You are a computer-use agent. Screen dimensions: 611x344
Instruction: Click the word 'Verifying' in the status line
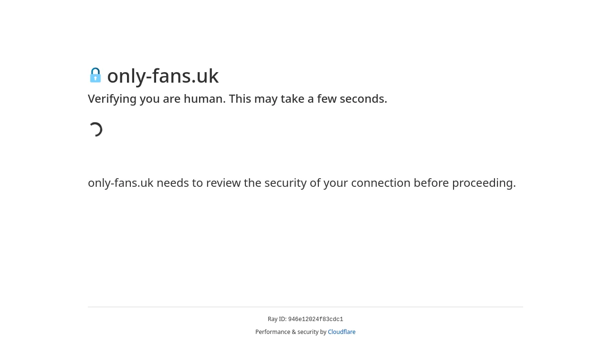coord(112,99)
